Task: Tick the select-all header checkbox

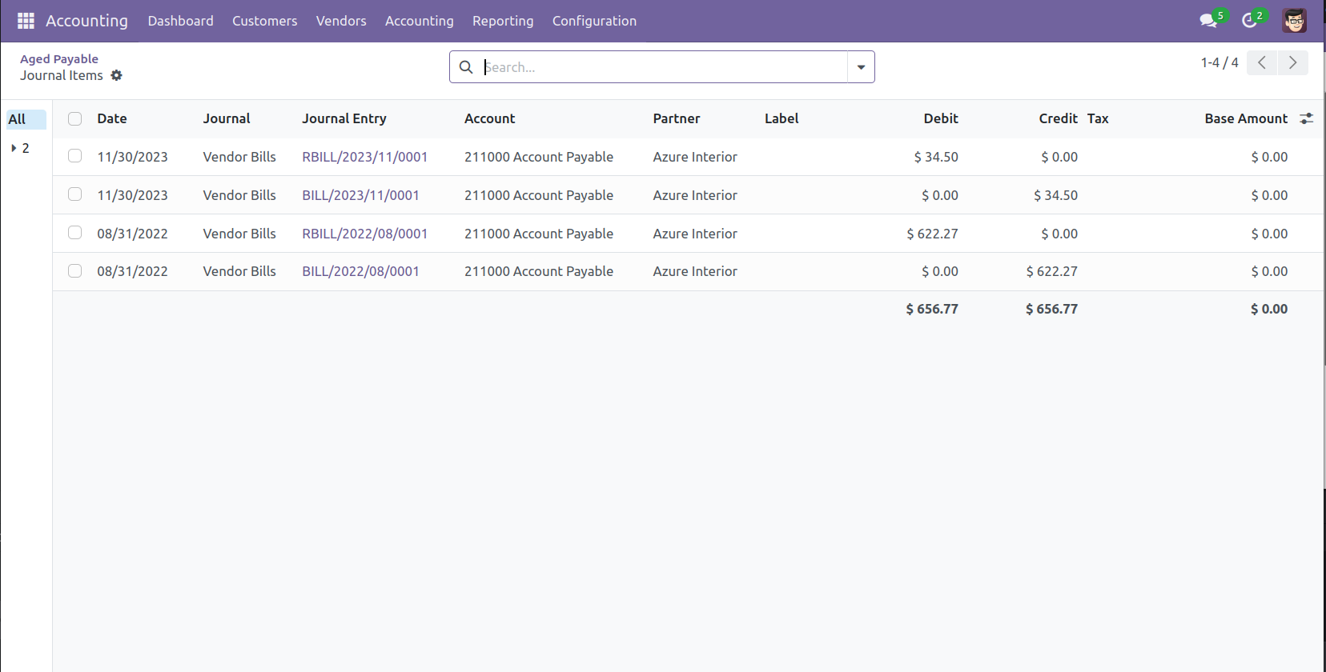Action: click(75, 118)
